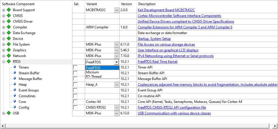Click the green diamond icon beside Graphics
278x129 pixels.
9,50
